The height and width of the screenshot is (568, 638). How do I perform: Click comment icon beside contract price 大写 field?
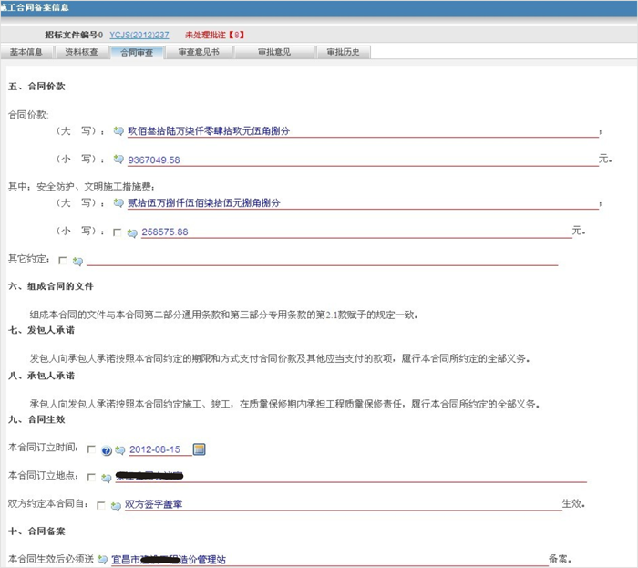click(118, 131)
